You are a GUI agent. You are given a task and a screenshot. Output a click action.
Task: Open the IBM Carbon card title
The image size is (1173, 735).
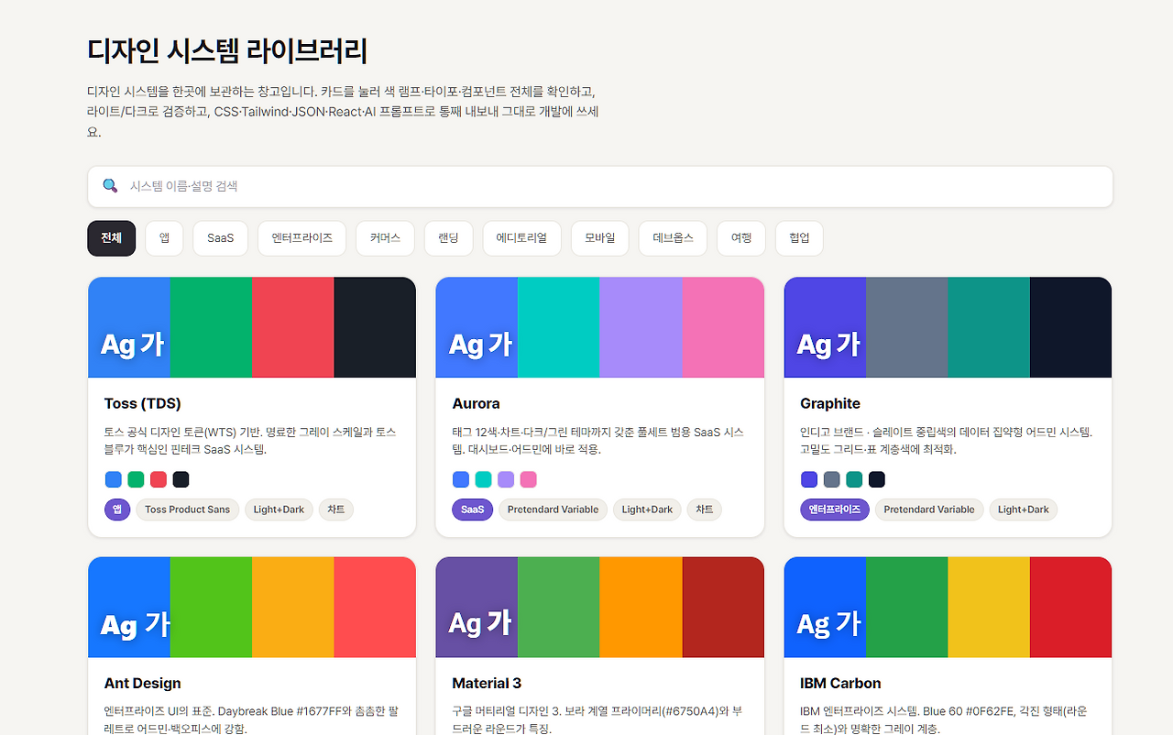click(840, 683)
